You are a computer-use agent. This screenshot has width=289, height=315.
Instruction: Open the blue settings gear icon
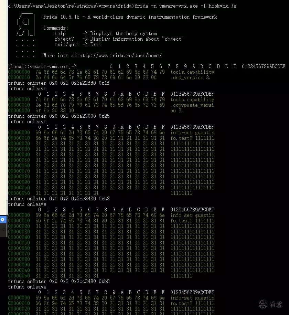[3, 220]
